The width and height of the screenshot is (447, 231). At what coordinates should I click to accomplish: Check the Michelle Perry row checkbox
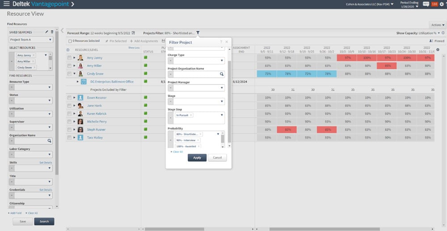click(69, 122)
